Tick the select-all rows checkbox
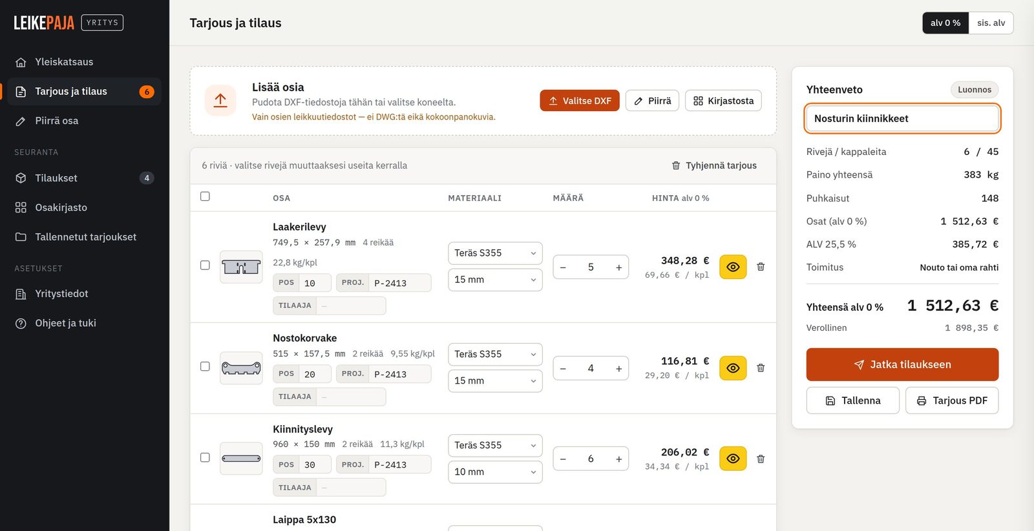 coord(205,196)
